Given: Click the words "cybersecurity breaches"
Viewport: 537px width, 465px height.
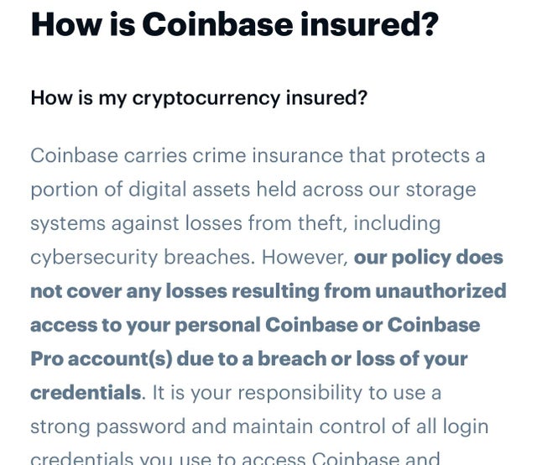Looking at the screenshot, I should click(143, 258).
